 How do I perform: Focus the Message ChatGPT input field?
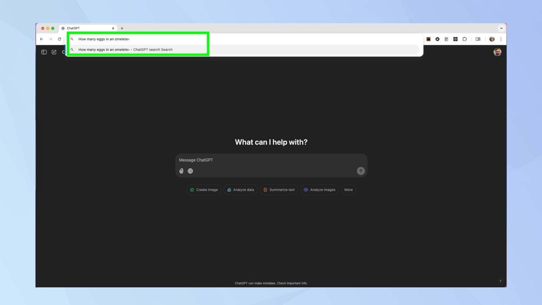271,160
